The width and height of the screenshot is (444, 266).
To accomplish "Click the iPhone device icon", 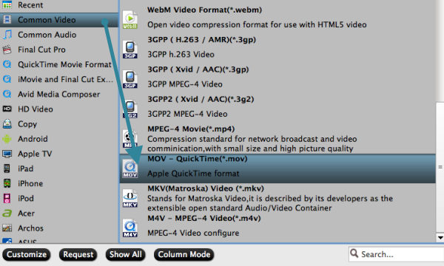I will click(7, 183).
